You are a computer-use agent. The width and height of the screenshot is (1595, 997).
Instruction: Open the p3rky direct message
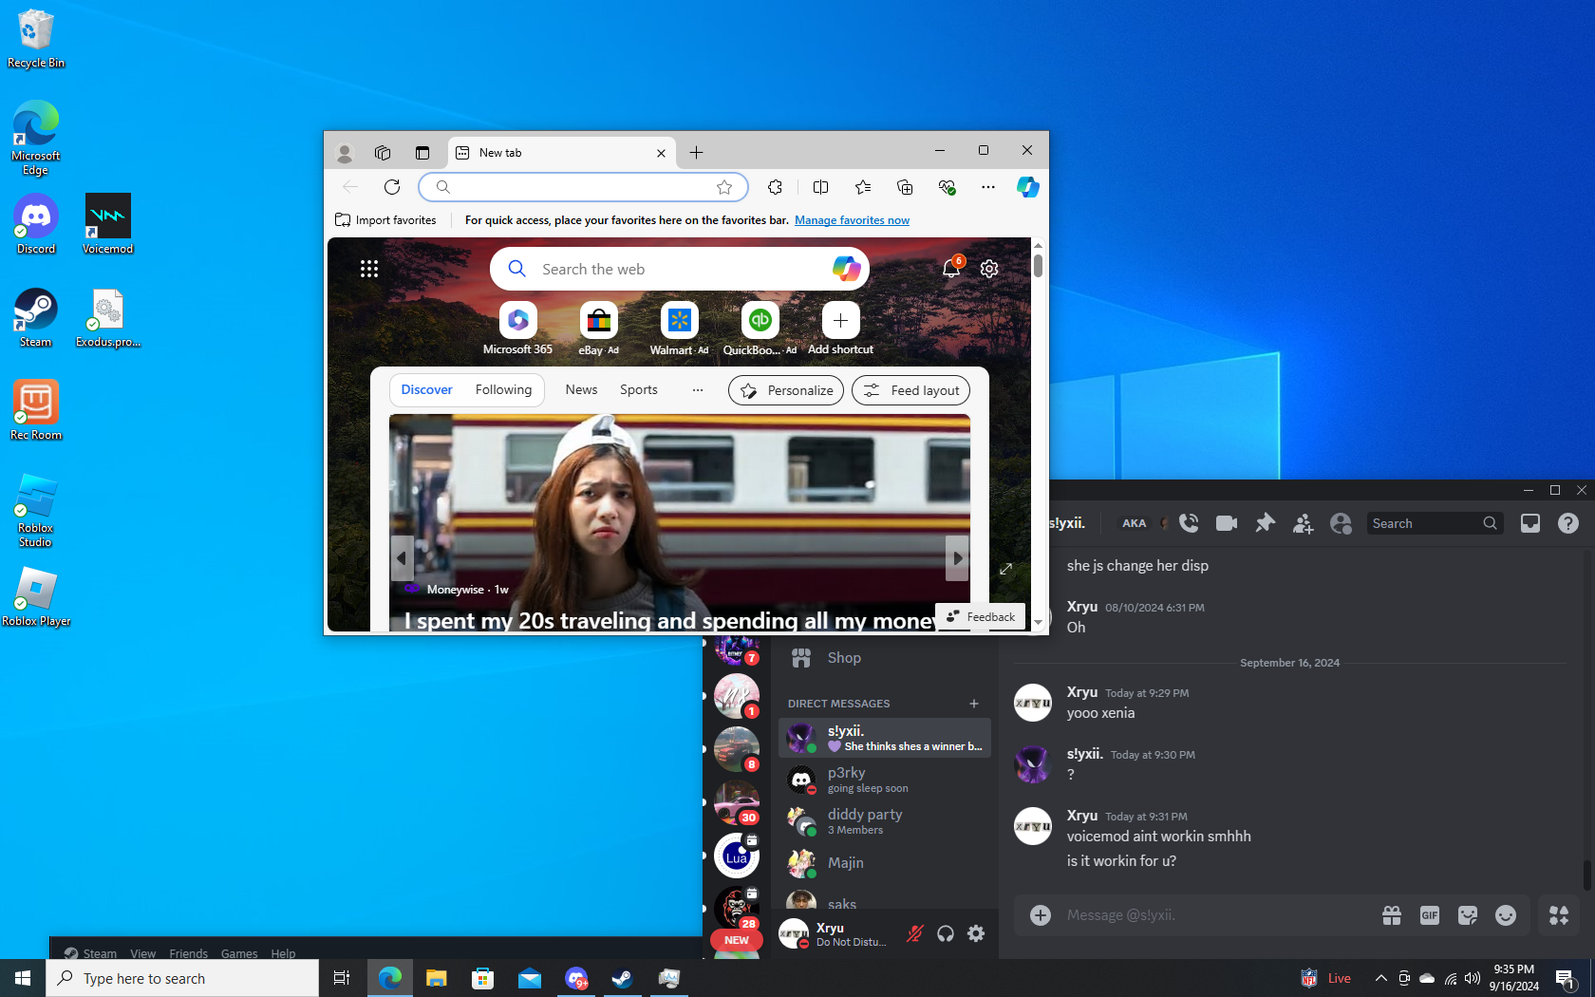(x=884, y=780)
